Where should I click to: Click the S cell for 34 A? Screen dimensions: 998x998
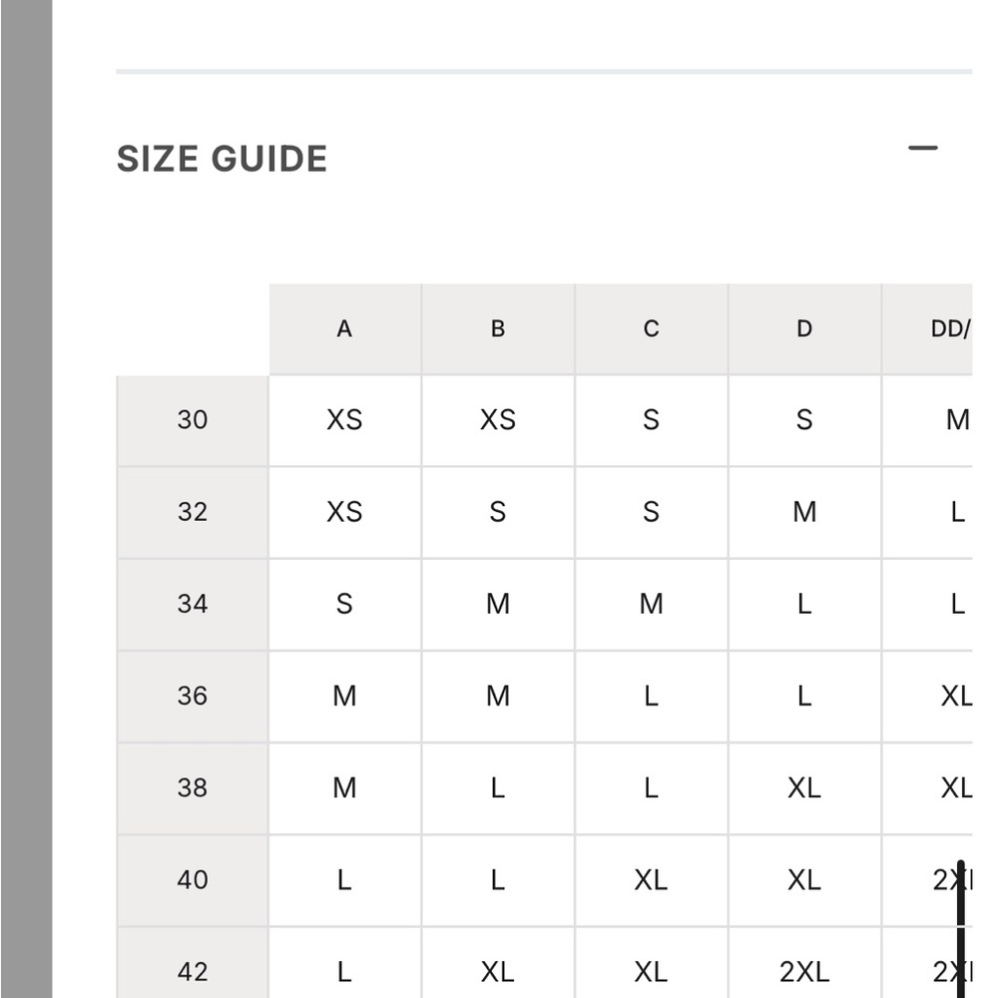345,605
